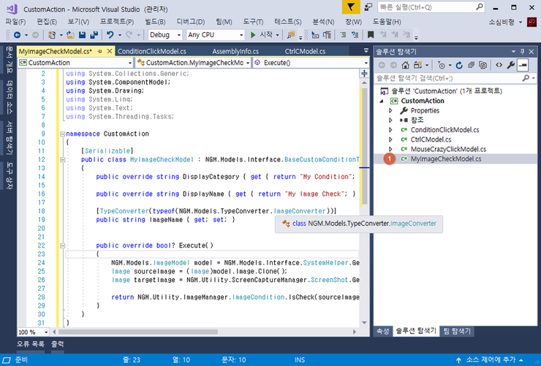Open the 디버그(D) menu
541x366 pixels.
pos(191,22)
